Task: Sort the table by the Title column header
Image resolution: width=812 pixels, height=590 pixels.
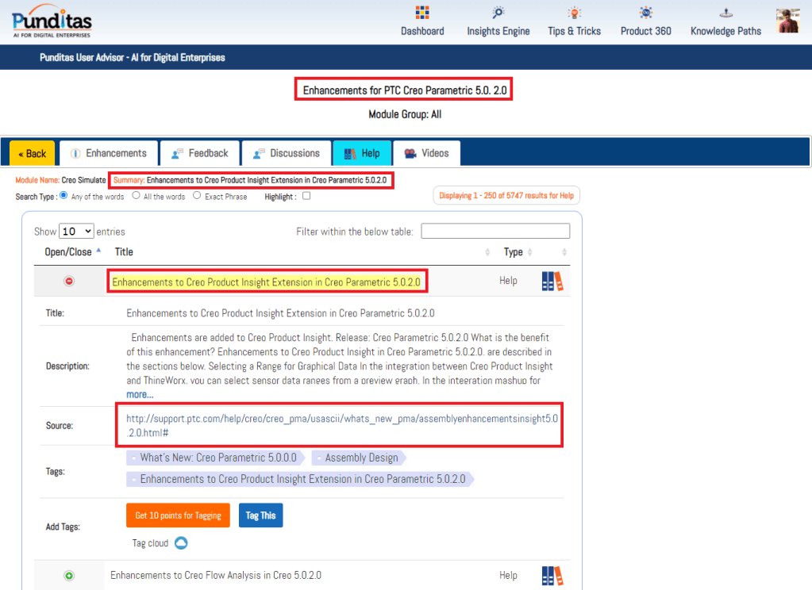Action: click(124, 252)
